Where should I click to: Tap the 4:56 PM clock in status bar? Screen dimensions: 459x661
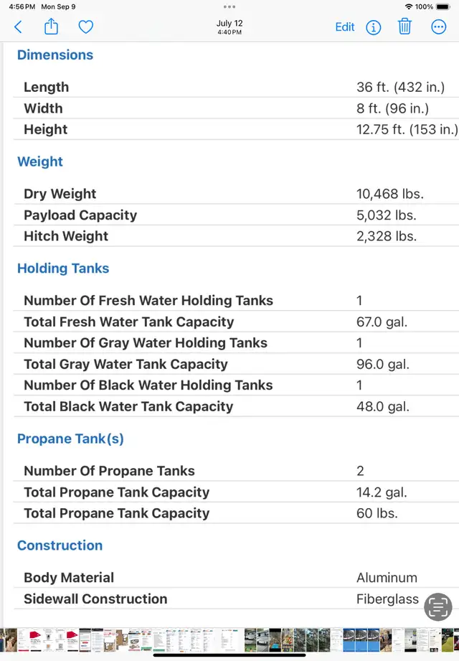pyautogui.click(x=22, y=6)
